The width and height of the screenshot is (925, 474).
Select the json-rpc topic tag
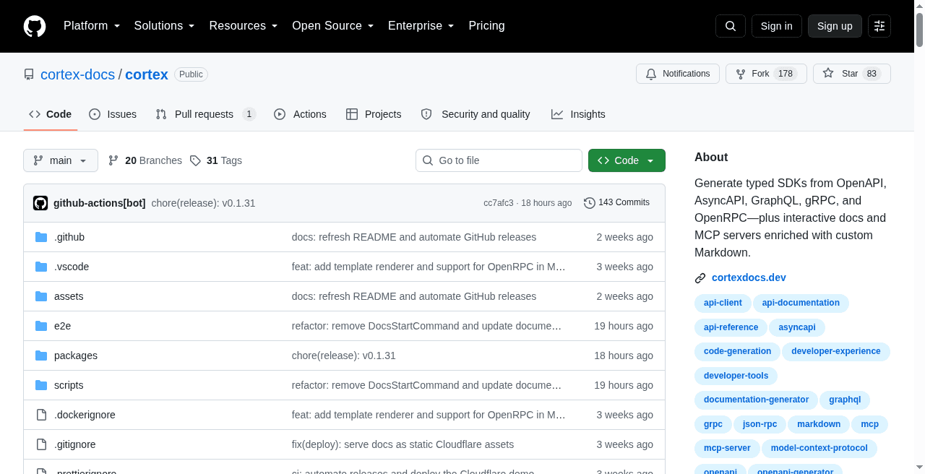[760, 424]
